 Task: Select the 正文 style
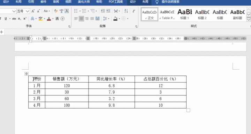coord(150,14)
